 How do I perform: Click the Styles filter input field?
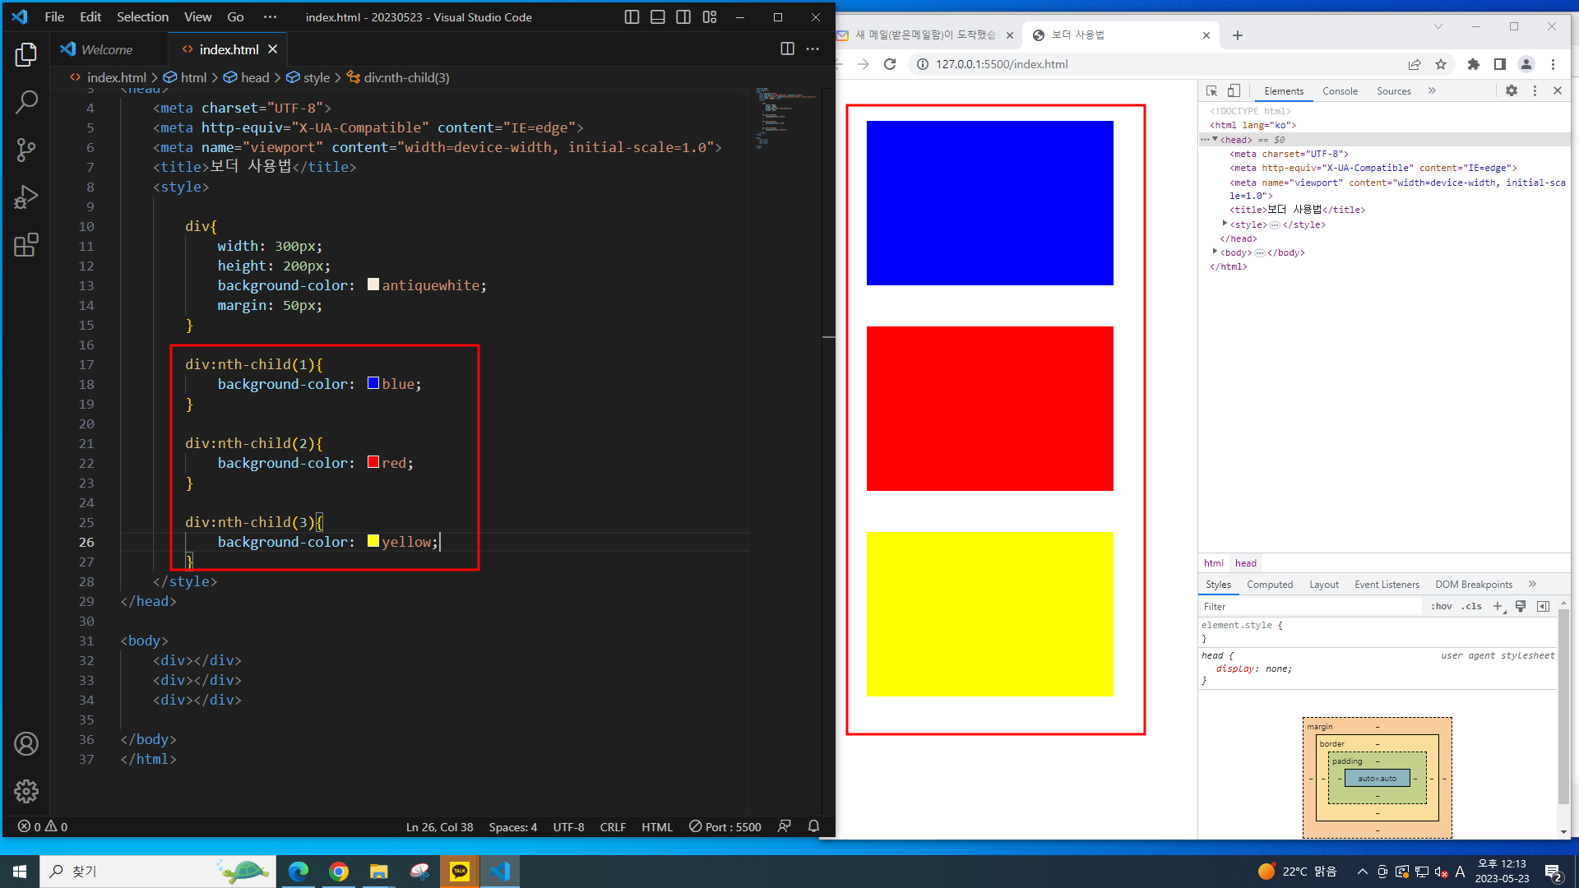click(1311, 607)
